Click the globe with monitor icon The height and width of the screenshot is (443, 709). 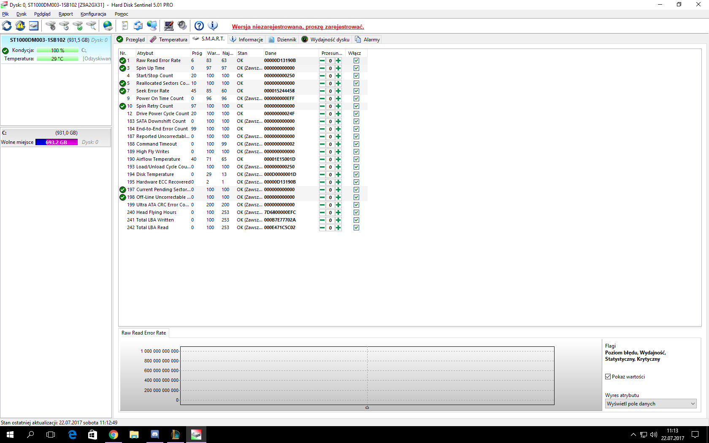(152, 26)
